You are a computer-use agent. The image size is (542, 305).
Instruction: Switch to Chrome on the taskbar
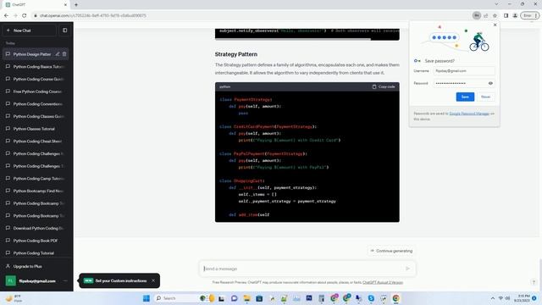point(395,298)
